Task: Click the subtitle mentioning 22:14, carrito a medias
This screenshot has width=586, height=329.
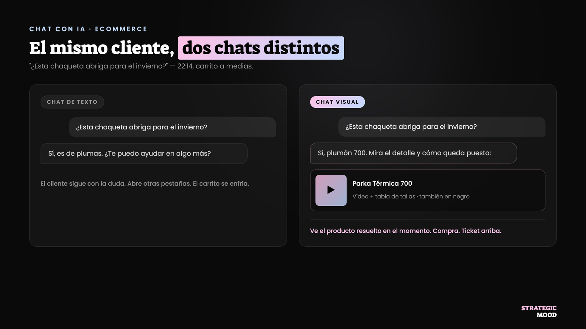Action: coord(141,66)
